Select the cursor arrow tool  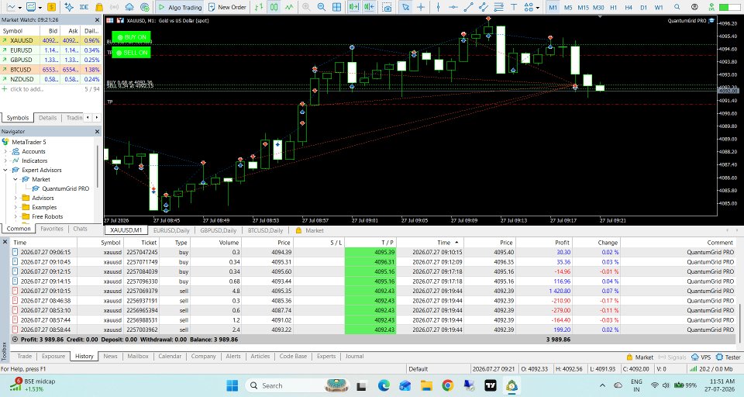(x=405, y=7)
